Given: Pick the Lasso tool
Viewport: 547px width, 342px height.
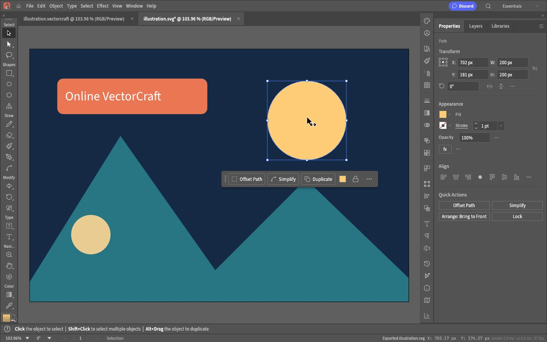Looking at the screenshot, I should (x=9, y=55).
